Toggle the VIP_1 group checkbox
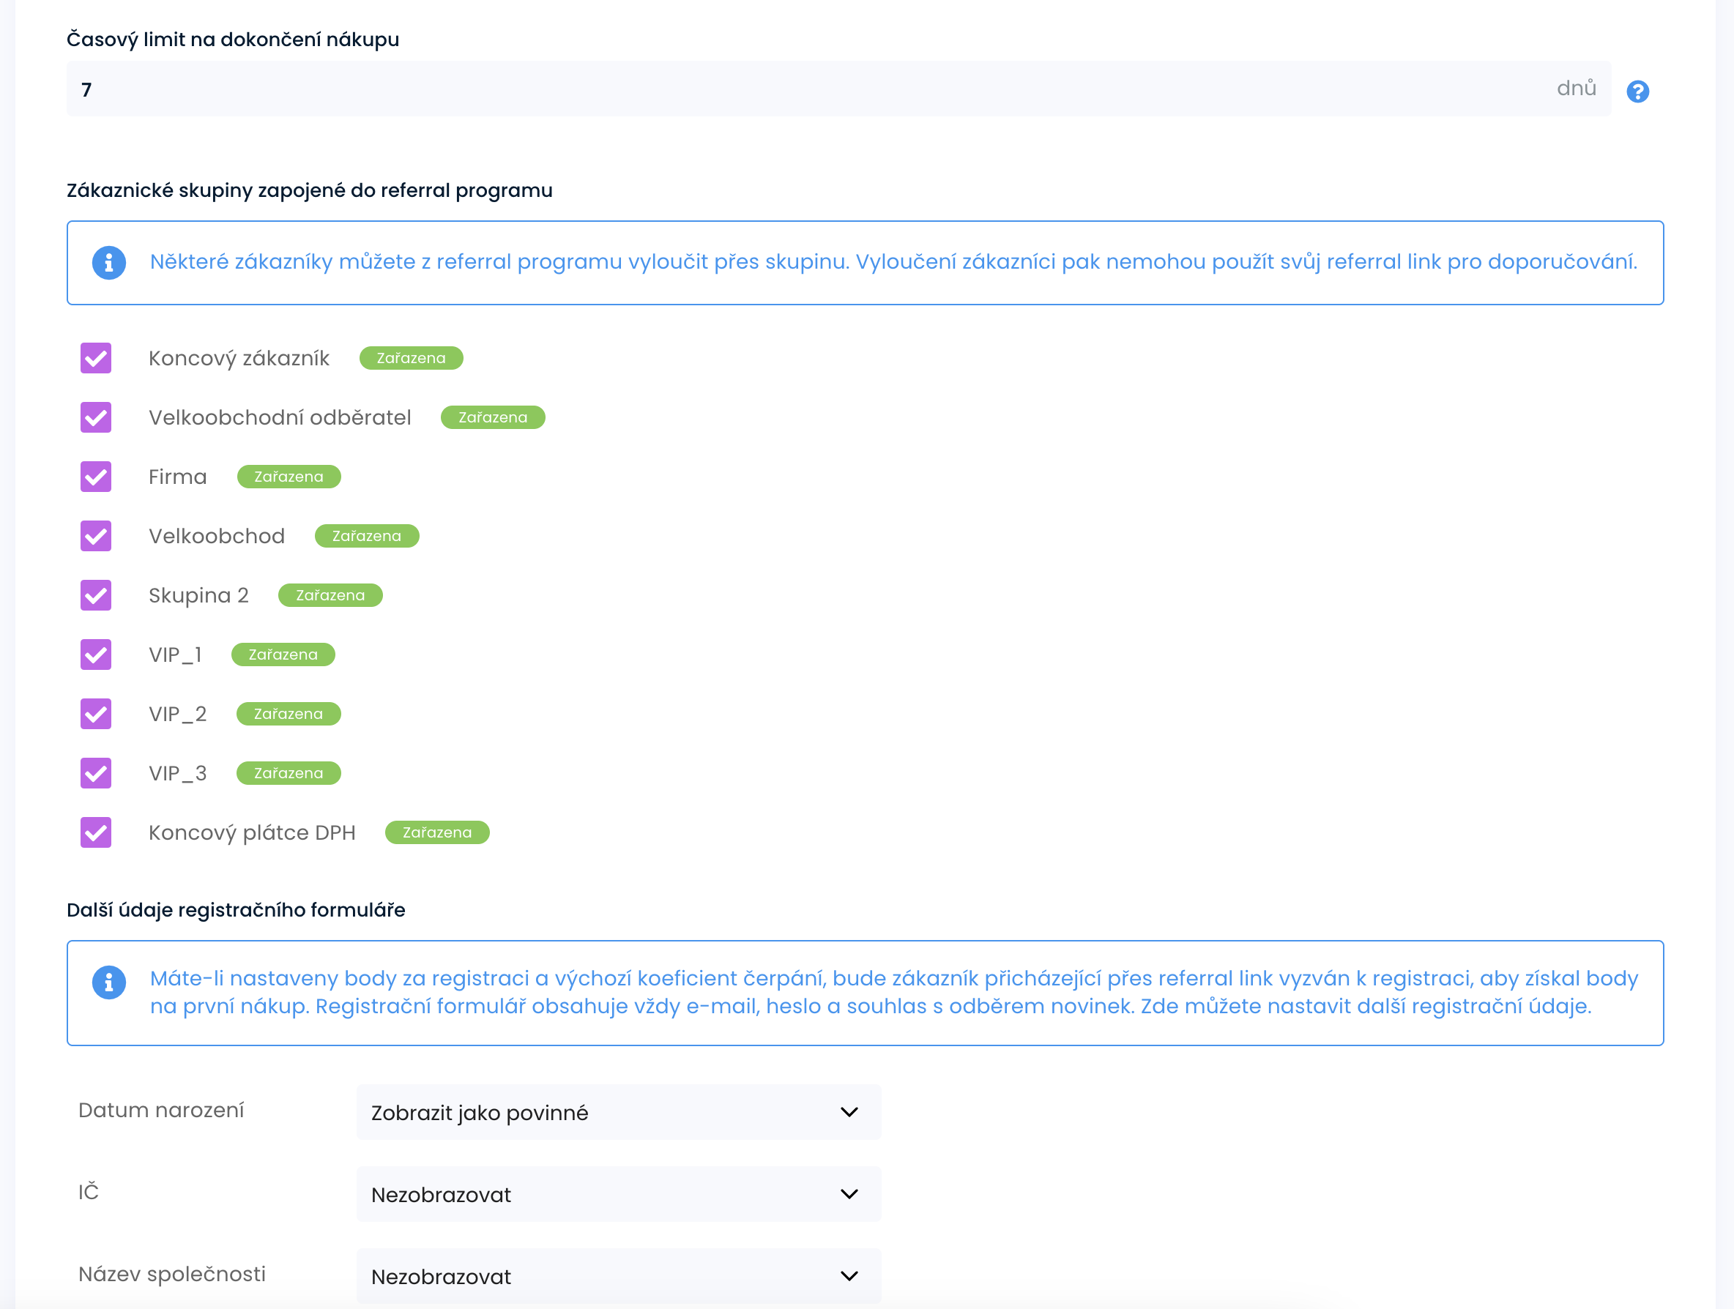1734x1309 pixels. coord(96,654)
